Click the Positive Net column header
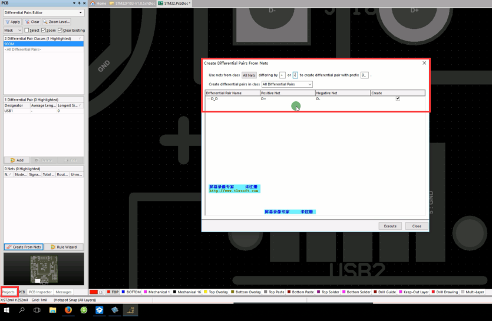 (288, 93)
